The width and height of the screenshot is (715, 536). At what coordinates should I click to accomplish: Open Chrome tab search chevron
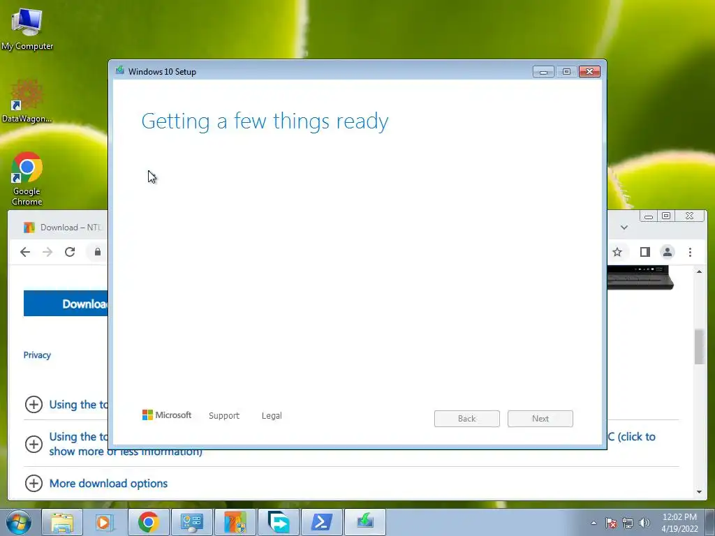pyautogui.click(x=624, y=228)
